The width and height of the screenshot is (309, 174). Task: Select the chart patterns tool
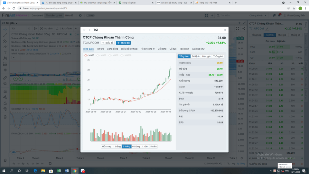[x=5, y=58]
